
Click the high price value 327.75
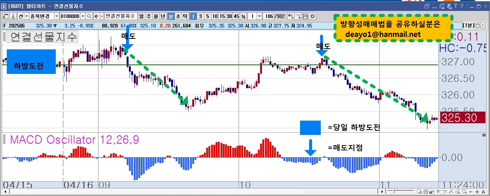click(282, 26)
